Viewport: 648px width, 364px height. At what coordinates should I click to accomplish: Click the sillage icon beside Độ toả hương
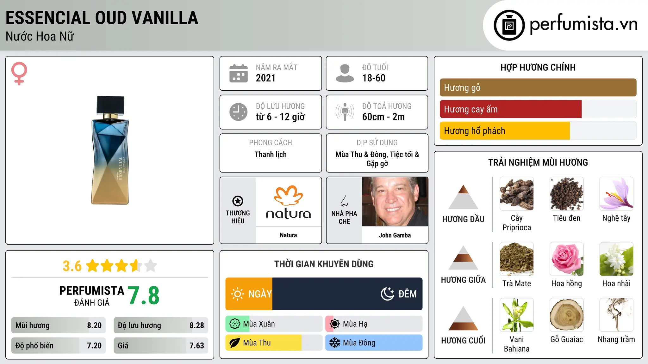pyautogui.click(x=345, y=112)
